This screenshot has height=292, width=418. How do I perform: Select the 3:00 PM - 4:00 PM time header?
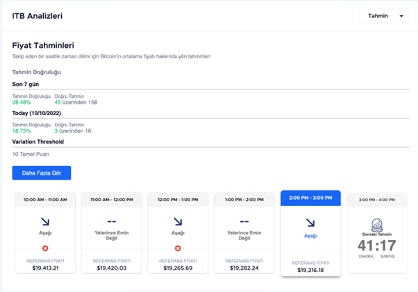[x=376, y=199]
